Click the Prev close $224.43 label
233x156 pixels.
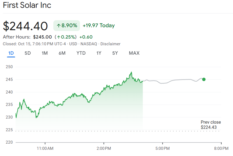[x=211, y=125]
